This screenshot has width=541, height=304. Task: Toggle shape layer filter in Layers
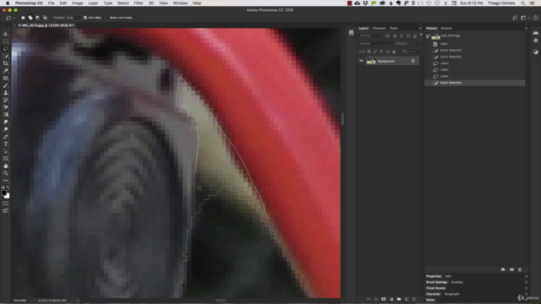[x=408, y=35]
